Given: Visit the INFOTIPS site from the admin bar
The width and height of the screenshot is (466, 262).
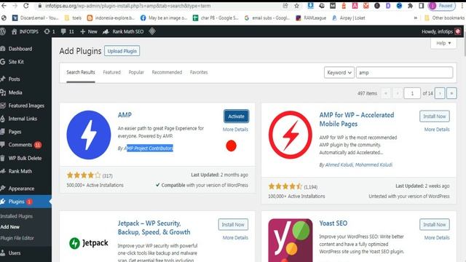Looking at the screenshot, I should point(25,31).
